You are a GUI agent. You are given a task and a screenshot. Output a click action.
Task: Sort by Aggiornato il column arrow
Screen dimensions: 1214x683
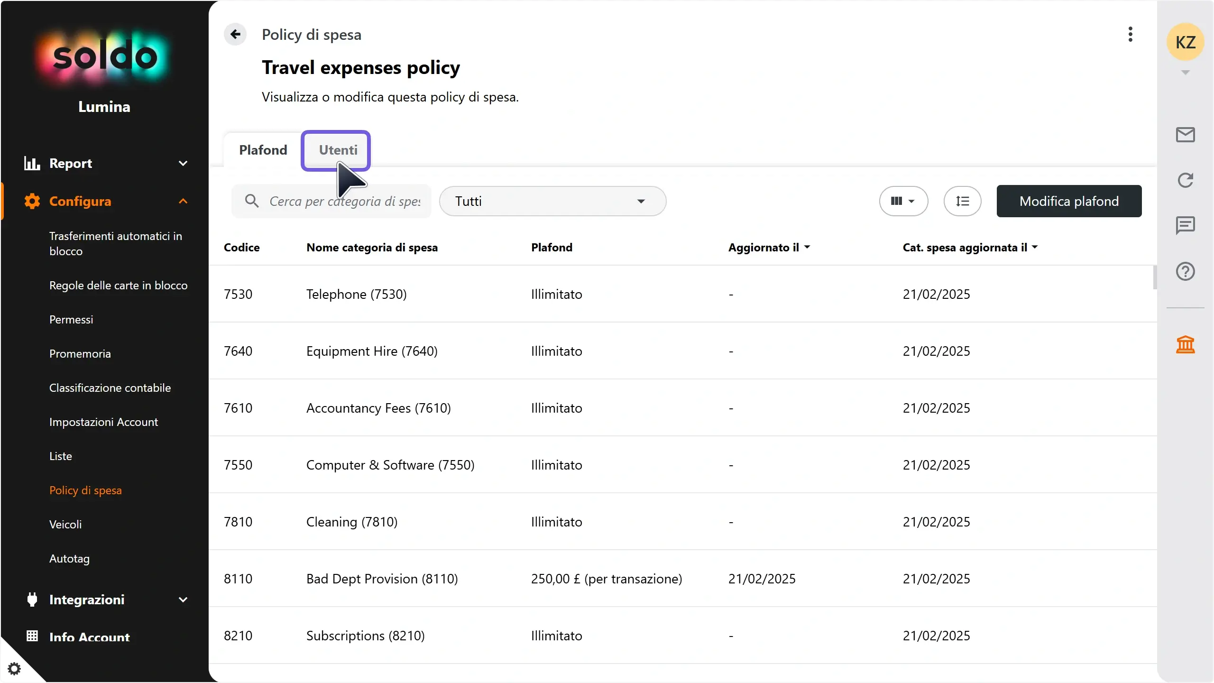click(807, 247)
